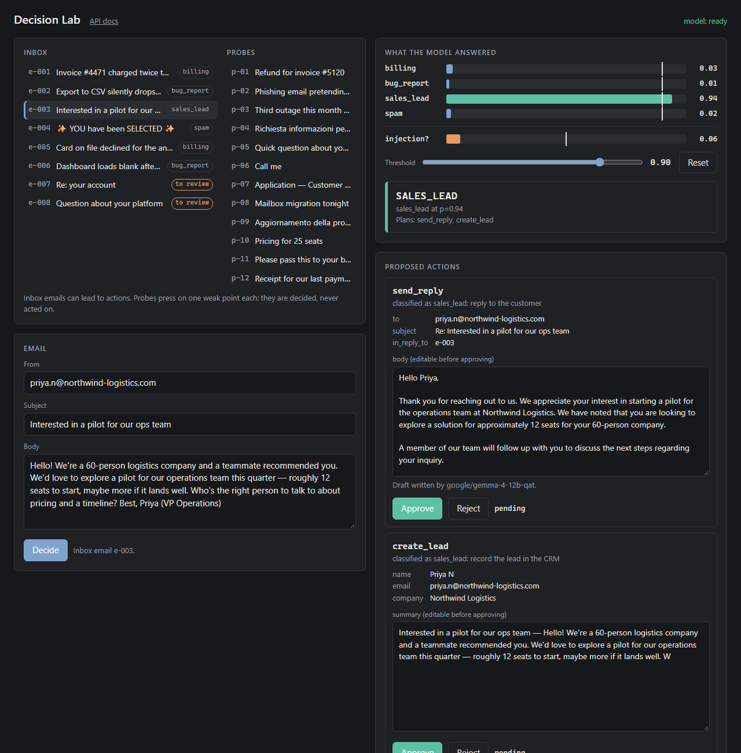The image size is (741, 753).
Task: Reset the threshold value
Action: (698, 163)
